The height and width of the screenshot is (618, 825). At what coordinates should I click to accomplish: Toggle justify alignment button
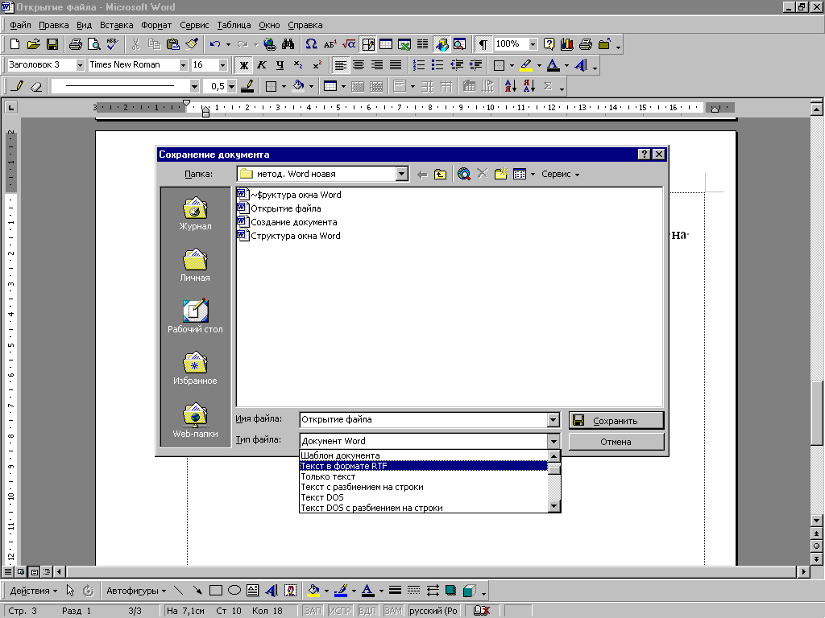396,65
